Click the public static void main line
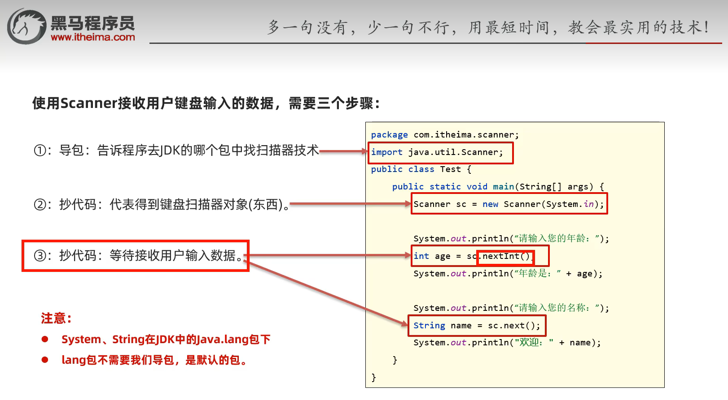728x400 pixels. [x=498, y=187]
